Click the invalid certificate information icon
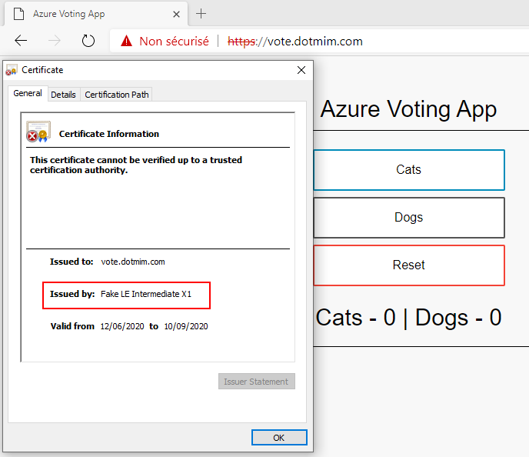This screenshot has width=529, height=457. click(x=38, y=132)
